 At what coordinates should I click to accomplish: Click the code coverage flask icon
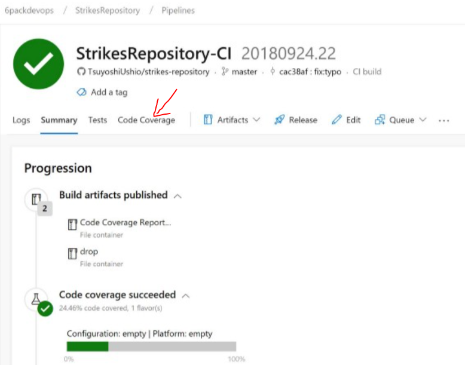[x=36, y=299]
